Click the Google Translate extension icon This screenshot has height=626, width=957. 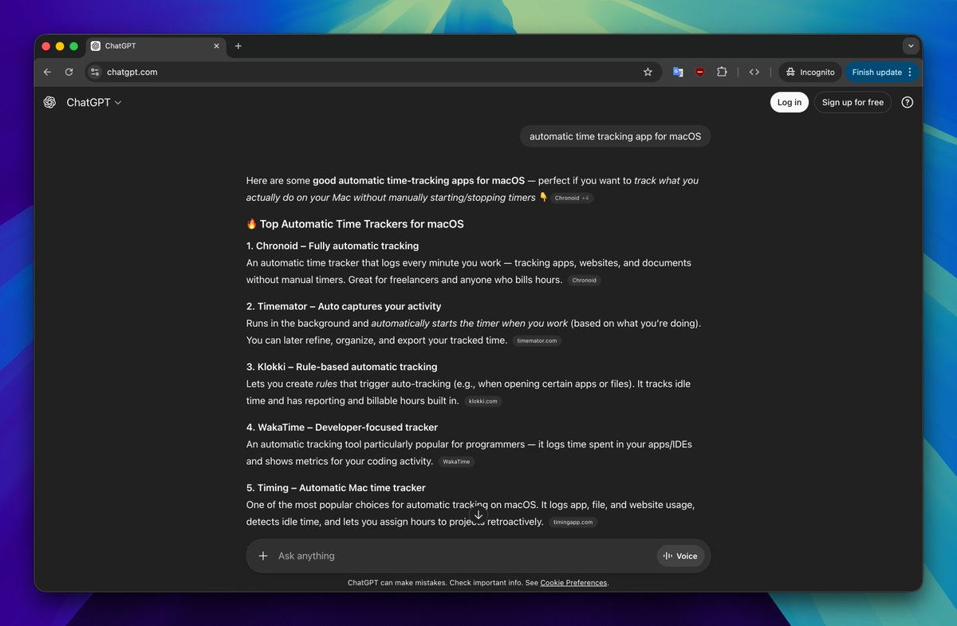pyautogui.click(x=678, y=72)
